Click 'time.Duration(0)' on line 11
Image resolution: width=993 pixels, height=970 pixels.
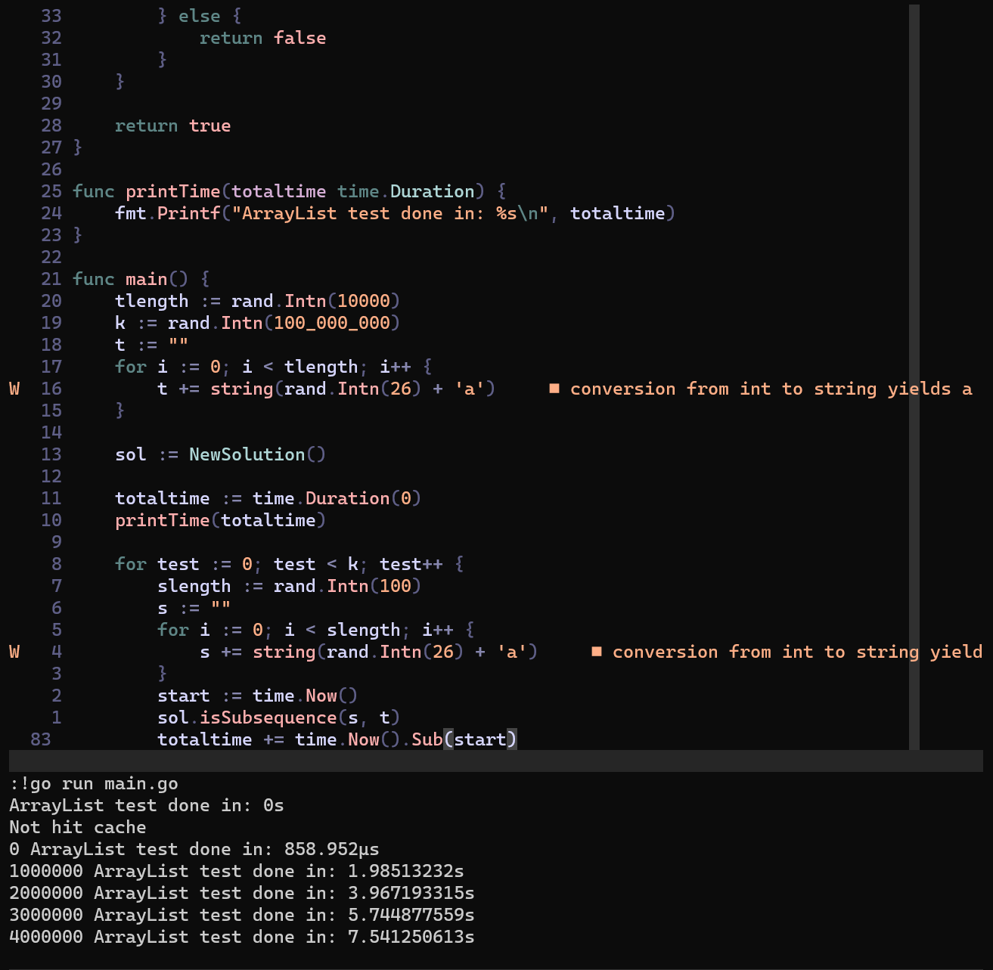(337, 498)
